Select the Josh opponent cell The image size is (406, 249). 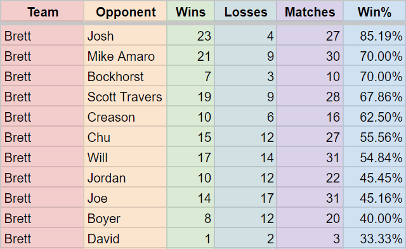coord(126,35)
